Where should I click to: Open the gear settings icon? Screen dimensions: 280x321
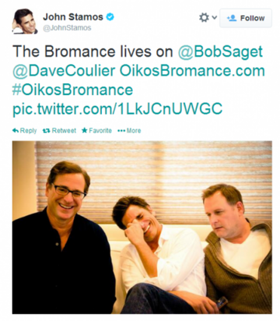tap(204, 18)
